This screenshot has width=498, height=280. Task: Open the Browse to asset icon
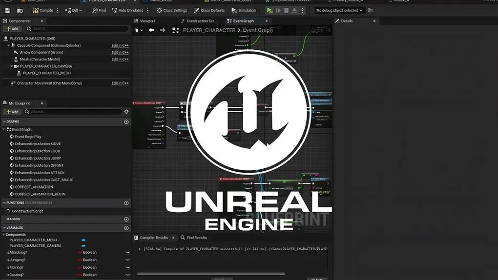tap(20, 10)
